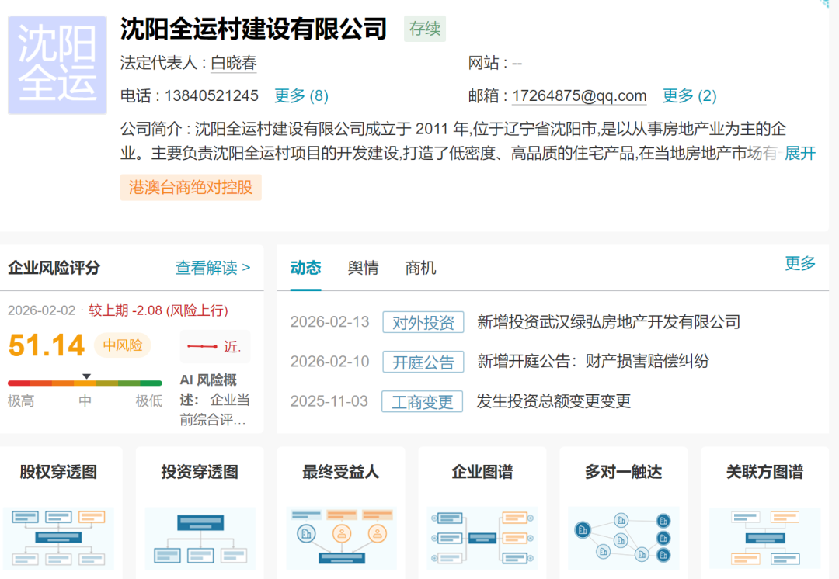This screenshot has height=579, width=839.
Task: Click the risk score color gauge bar
Action: coord(85,383)
